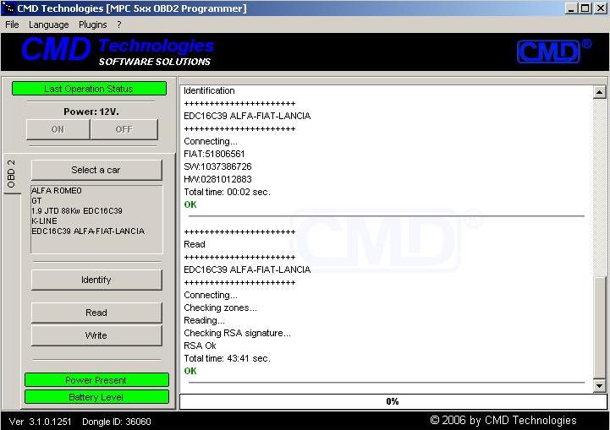The height and width of the screenshot is (430, 610).
Task: Click the Power Present green indicator
Action: pos(96,380)
